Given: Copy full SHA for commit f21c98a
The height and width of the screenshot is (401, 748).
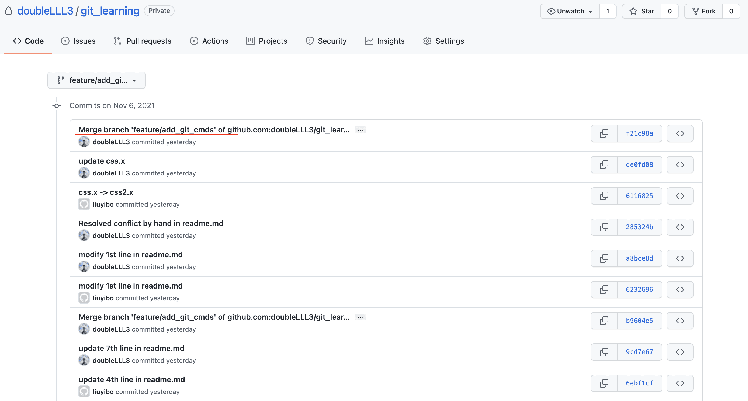Looking at the screenshot, I should [x=604, y=133].
